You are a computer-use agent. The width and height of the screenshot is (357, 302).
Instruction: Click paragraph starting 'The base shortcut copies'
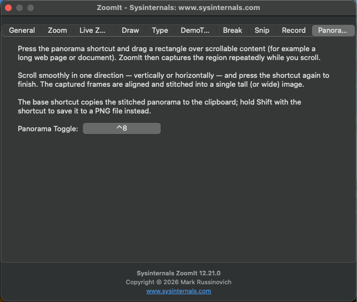160,106
